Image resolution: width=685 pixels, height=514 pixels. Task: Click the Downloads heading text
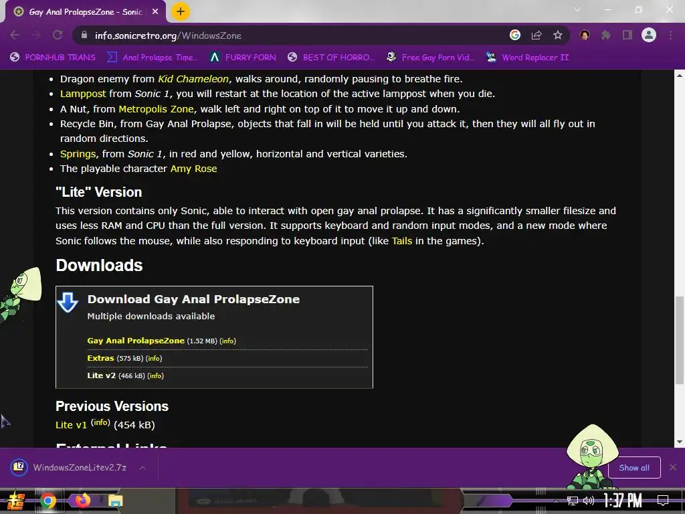(99, 265)
